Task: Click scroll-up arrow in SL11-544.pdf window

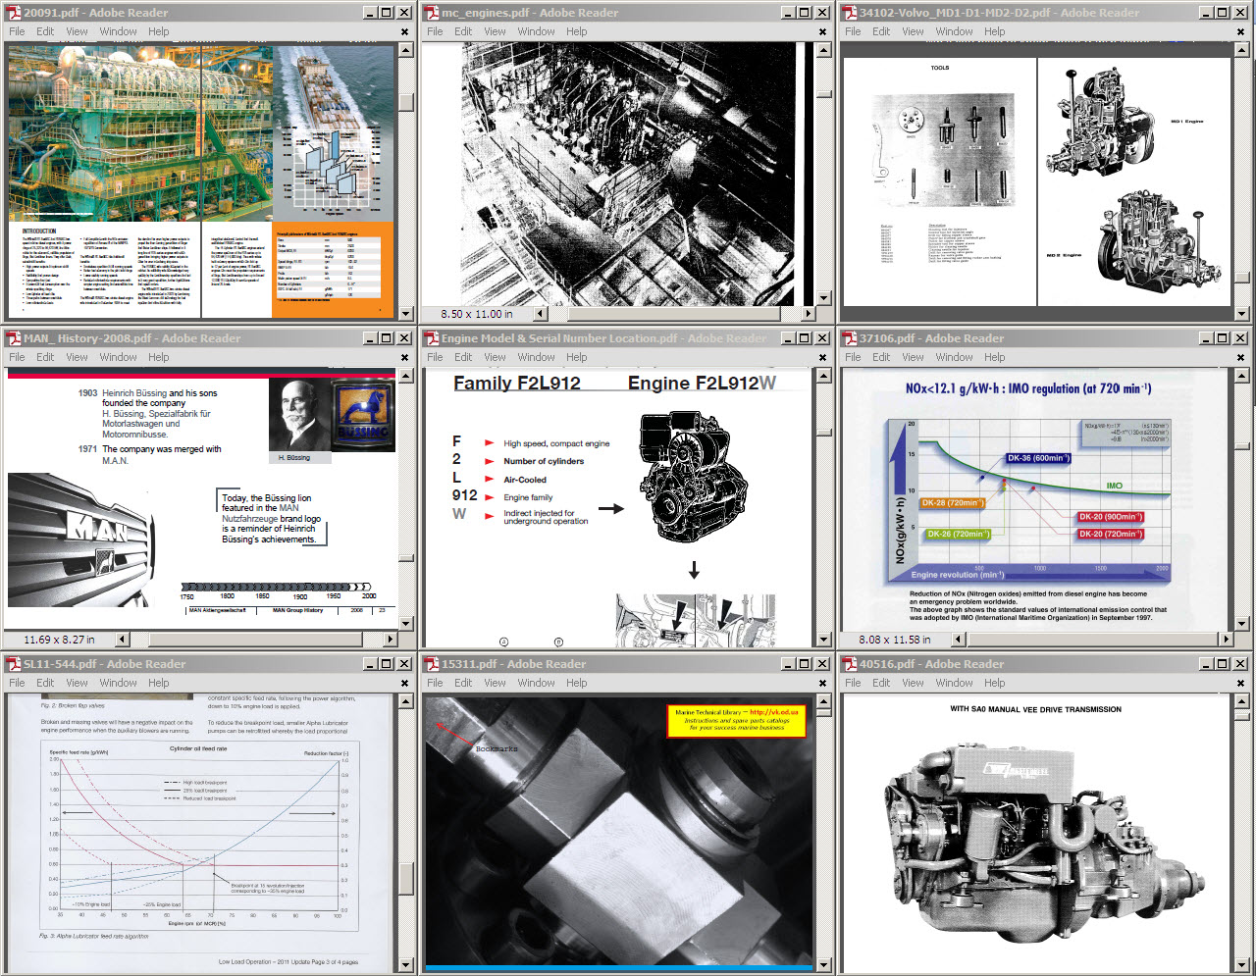Action: click(405, 701)
